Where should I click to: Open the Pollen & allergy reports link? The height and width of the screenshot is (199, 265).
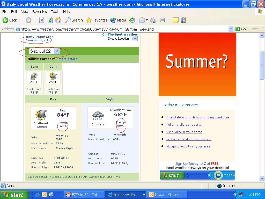click(x=183, y=125)
